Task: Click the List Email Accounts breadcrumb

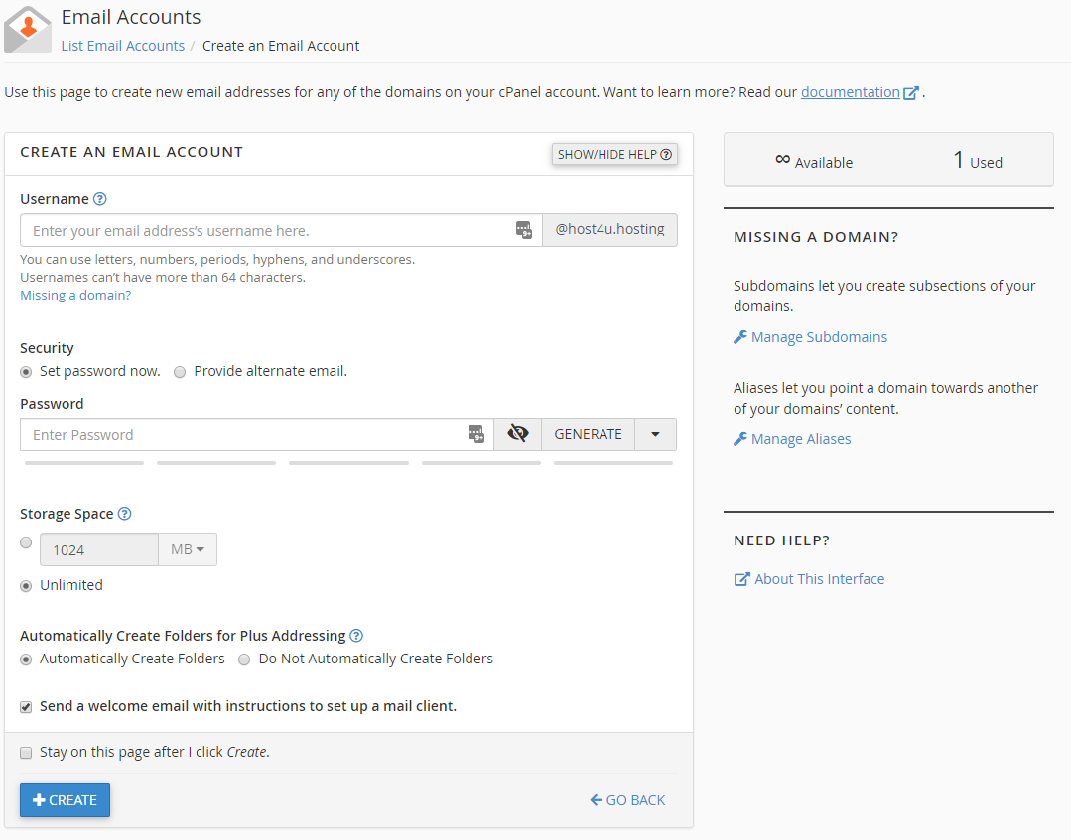Action: pyautogui.click(x=122, y=45)
